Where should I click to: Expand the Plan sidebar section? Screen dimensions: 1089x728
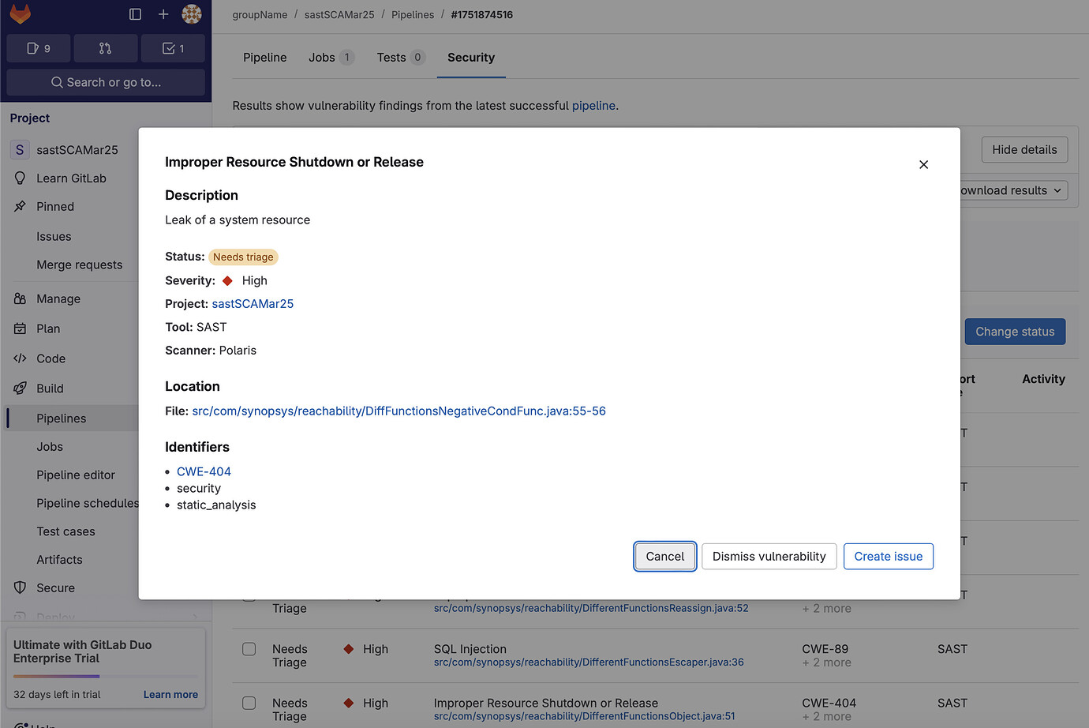coord(48,328)
